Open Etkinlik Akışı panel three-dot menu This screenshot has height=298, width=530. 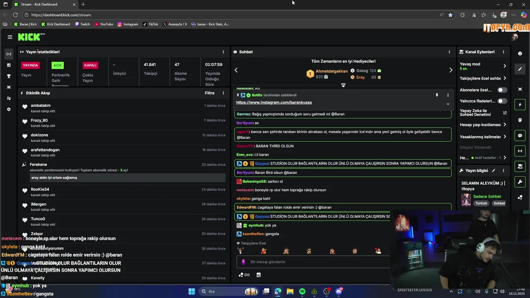(x=223, y=93)
